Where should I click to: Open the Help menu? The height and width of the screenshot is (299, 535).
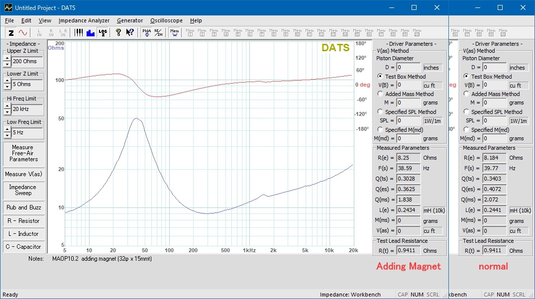(196, 20)
